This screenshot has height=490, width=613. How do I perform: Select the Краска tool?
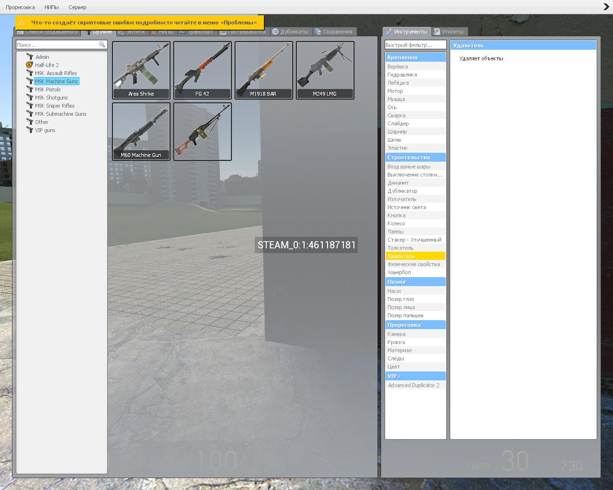pos(416,342)
